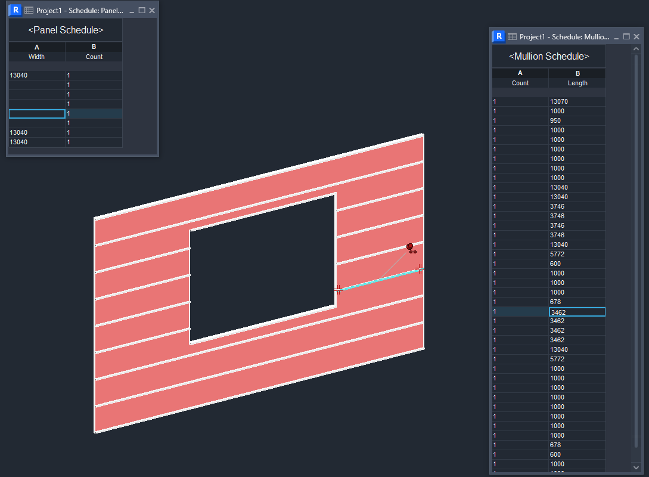Viewport: 649px width, 477px height.
Task: Click the selected empty Width cell in Panel Schedule
Action: 37,113
